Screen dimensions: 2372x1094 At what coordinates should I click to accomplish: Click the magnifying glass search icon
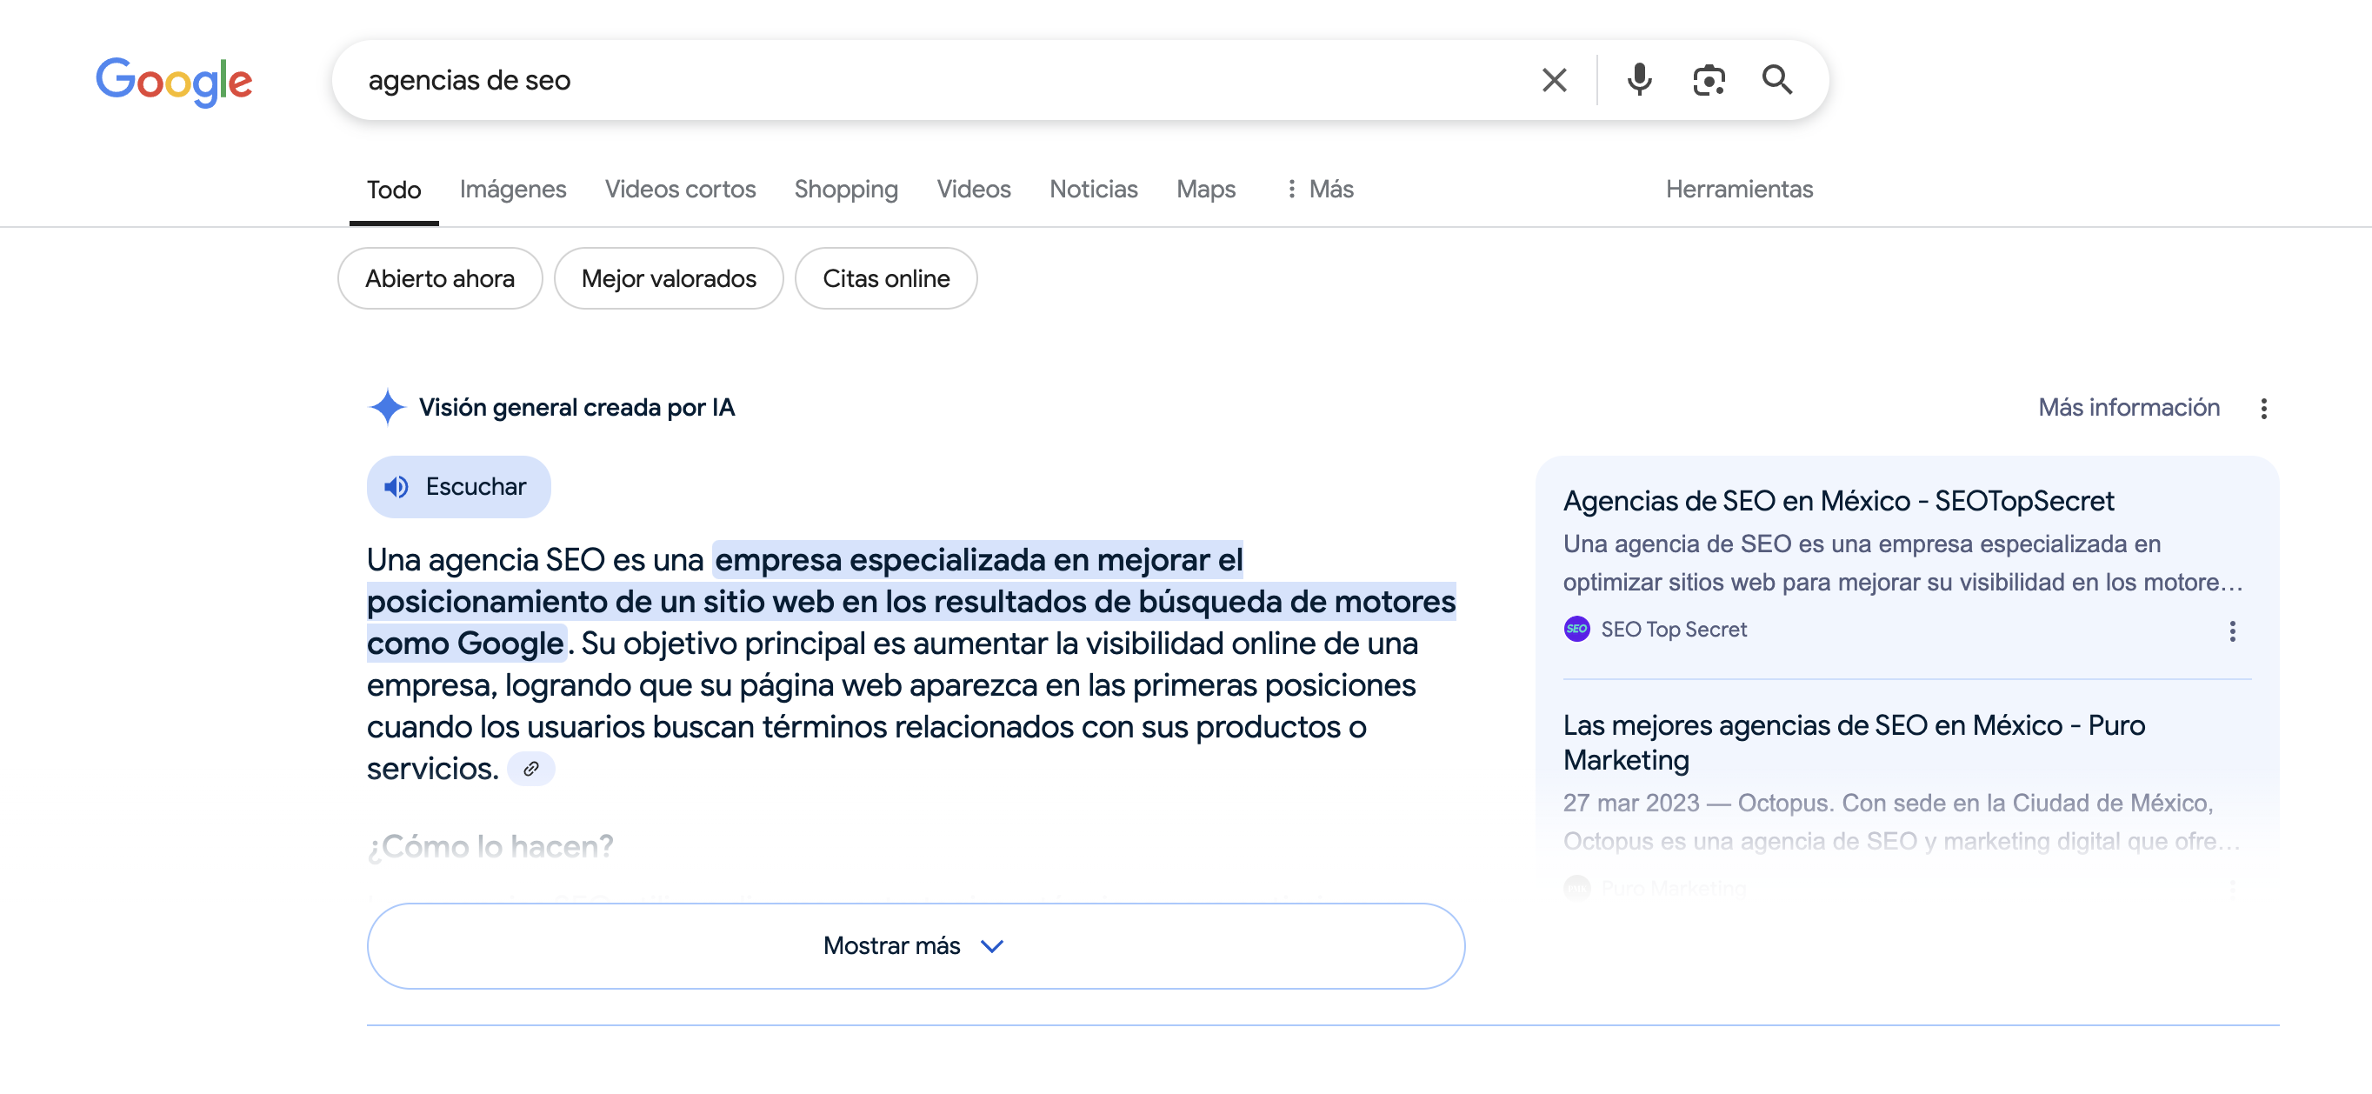1776,80
